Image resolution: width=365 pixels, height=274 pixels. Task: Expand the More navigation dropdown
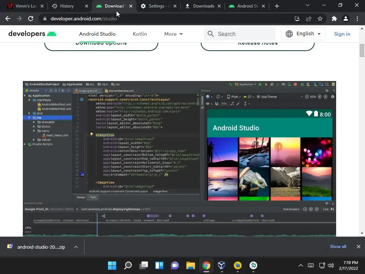pyautogui.click(x=174, y=34)
